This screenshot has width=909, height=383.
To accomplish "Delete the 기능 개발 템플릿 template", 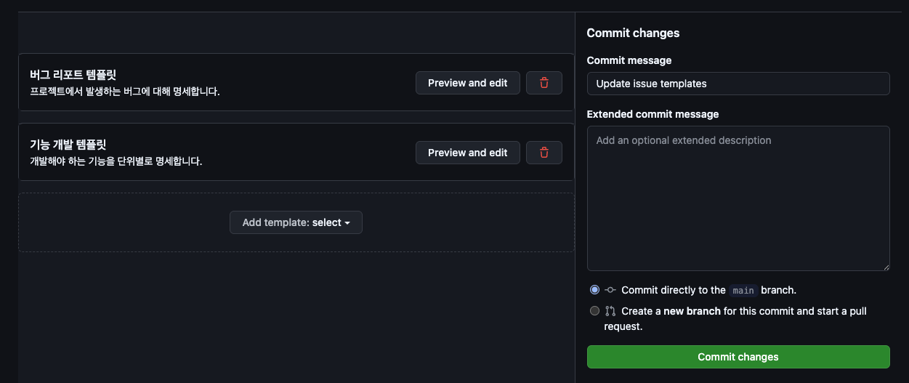I will 544,153.
